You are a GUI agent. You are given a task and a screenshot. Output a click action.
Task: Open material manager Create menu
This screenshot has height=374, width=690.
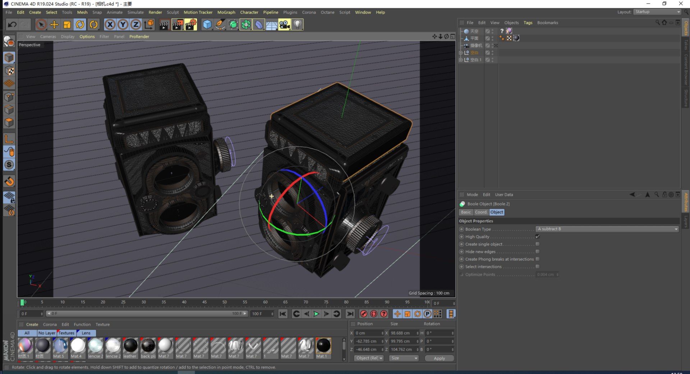pyautogui.click(x=32, y=325)
